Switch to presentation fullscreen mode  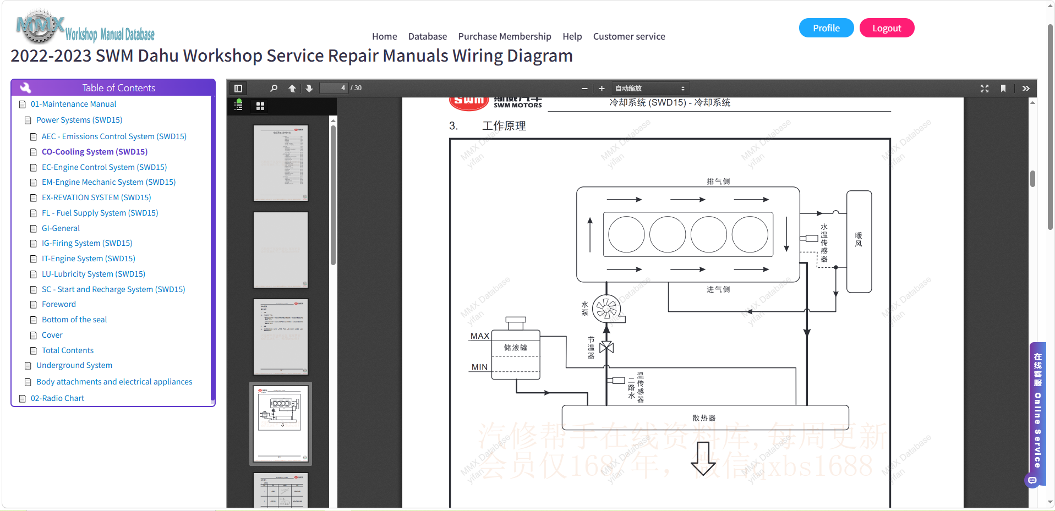pos(985,89)
